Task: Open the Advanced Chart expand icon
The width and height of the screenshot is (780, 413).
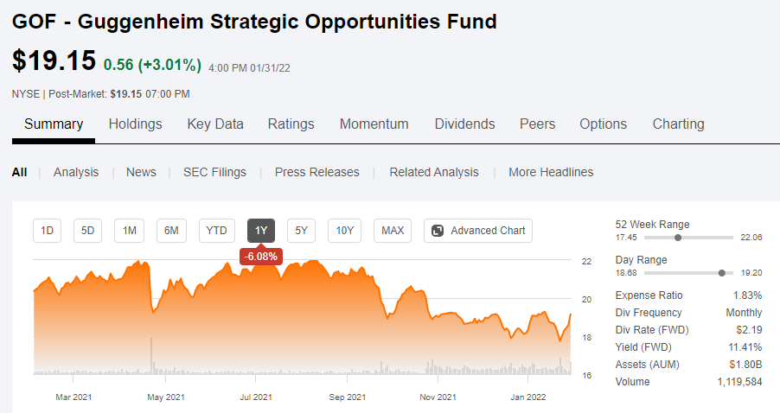Action: pos(438,231)
